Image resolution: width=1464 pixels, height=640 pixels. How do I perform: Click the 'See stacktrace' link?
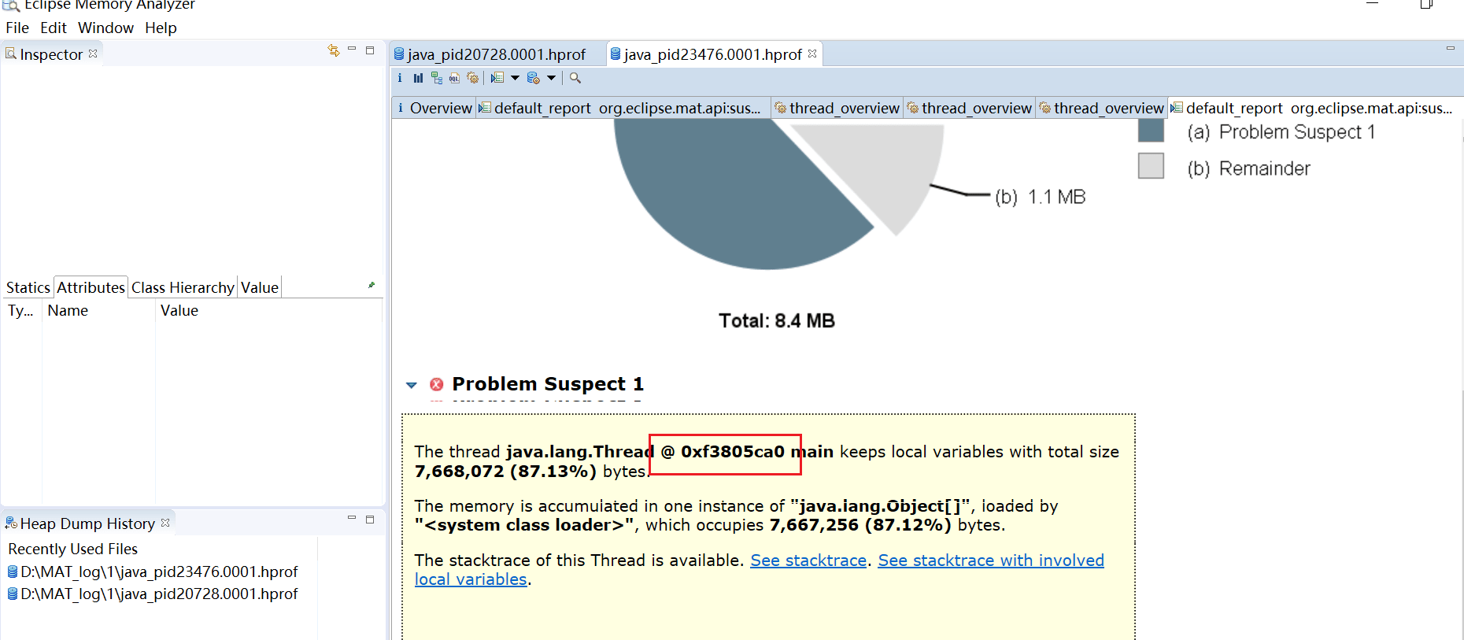click(808, 560)
